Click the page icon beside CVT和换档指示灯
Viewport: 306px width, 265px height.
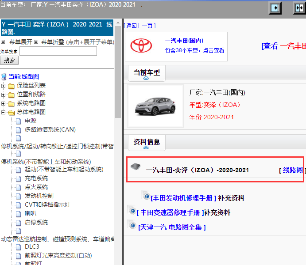pos(18,205)
